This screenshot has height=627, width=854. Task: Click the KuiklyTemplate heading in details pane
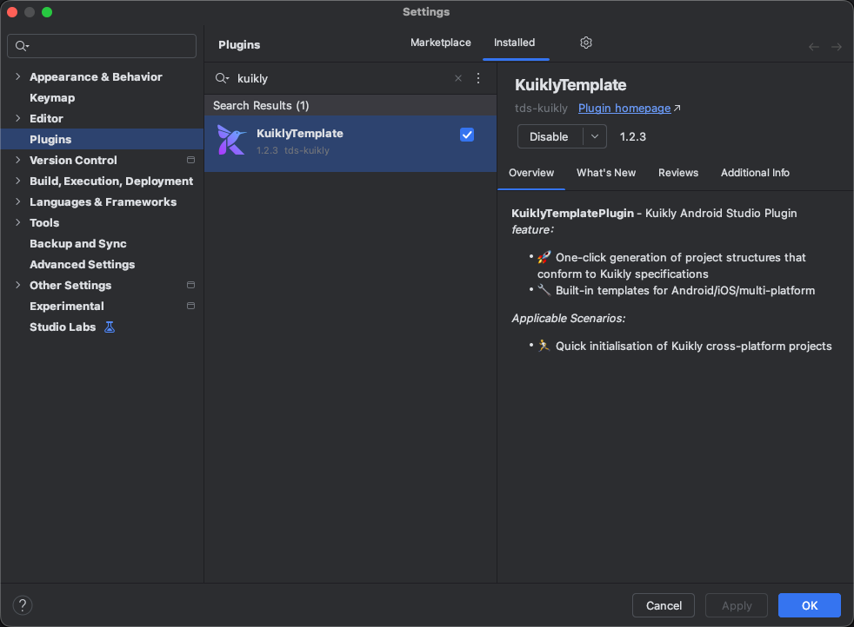click(x=570, y=85)
